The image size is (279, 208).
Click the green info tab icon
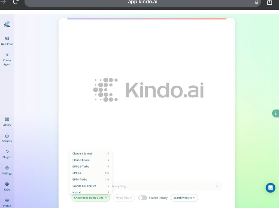pos(276,113)
